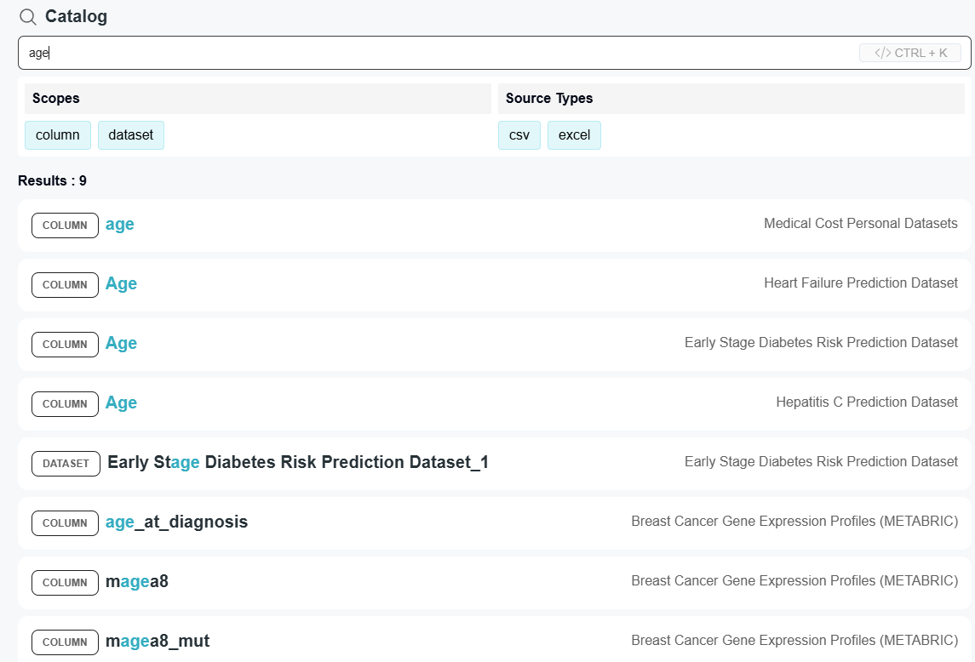Click the DATASET badge on the result row
Viewport: 975px width, 662px height.
(66, 464)
